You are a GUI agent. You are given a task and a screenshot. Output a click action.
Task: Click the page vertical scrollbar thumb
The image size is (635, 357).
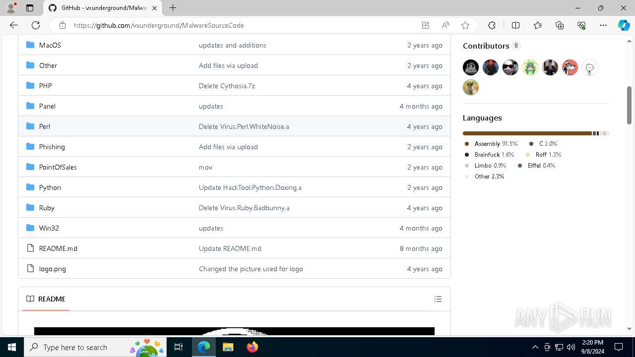629,105
